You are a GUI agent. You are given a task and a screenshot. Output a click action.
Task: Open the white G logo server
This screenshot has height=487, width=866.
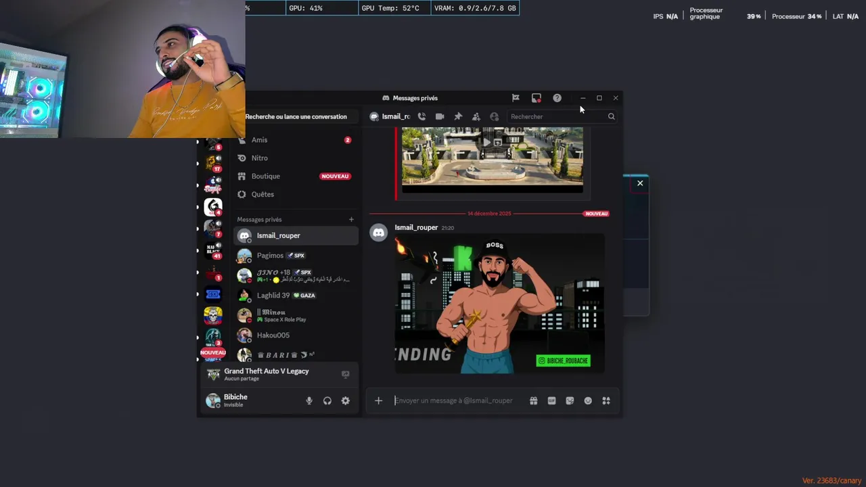(213, 206)
